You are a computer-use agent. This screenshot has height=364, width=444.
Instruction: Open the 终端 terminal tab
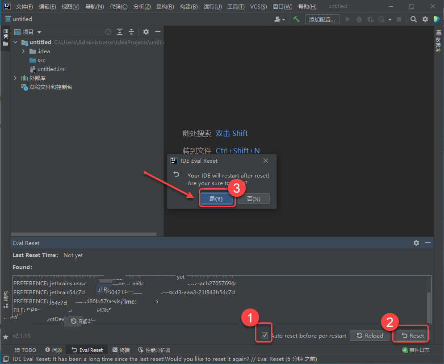121,350
